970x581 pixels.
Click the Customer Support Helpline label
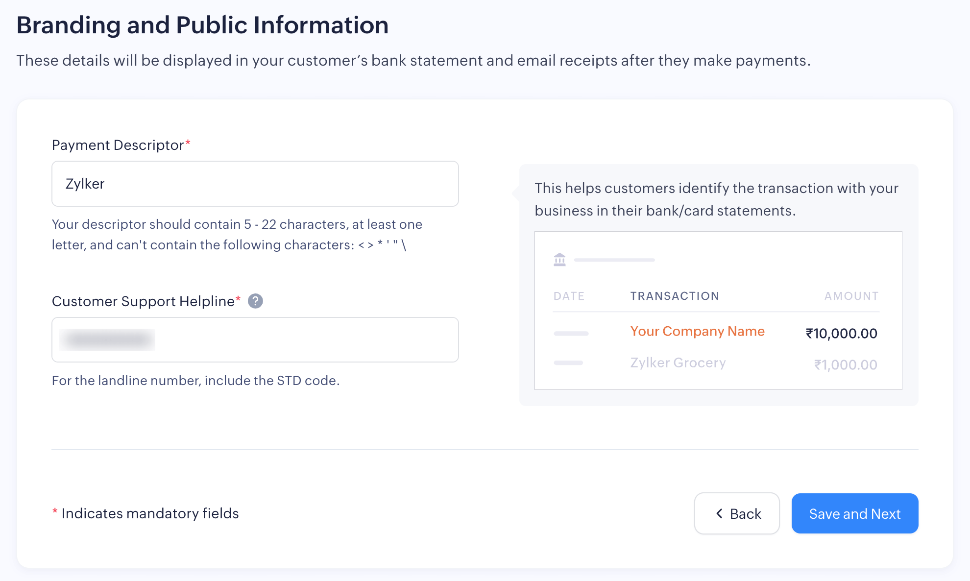(143, 301)
